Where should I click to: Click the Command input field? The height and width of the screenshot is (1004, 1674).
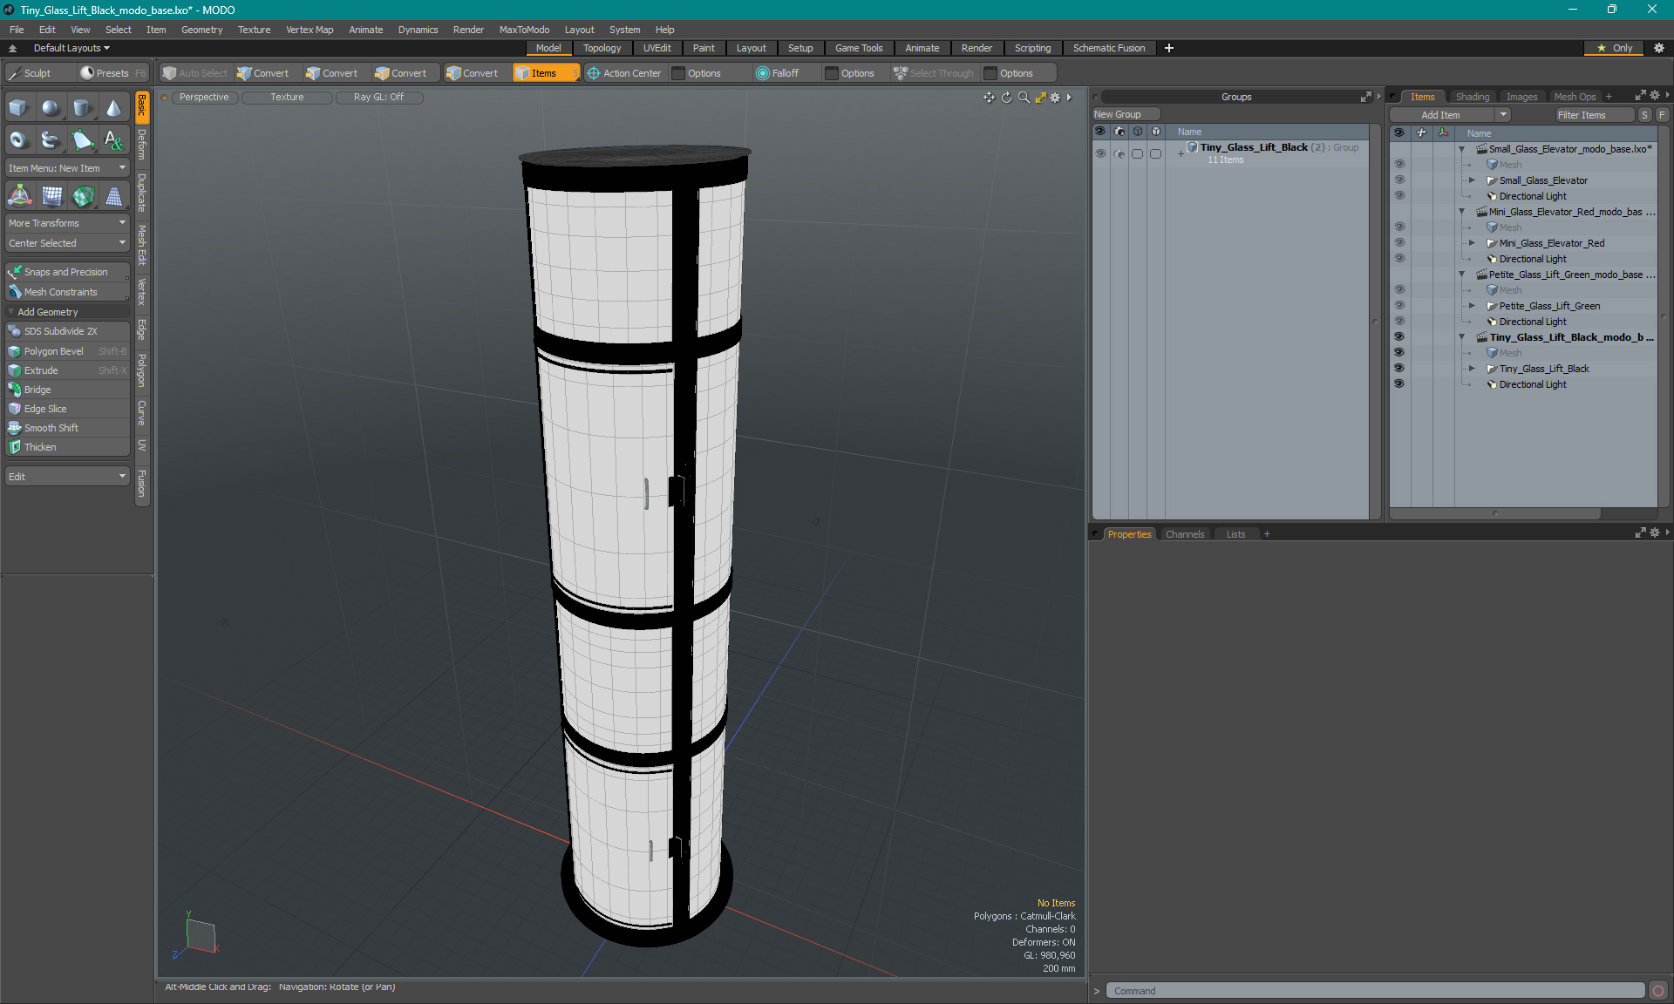[1375, 991]
